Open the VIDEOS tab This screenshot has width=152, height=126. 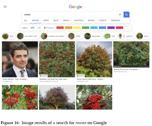pyautogui.click(x=66, y=21)
